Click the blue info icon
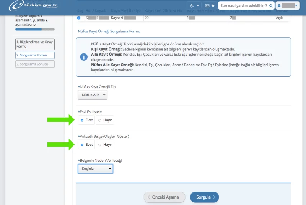This screenshot has width=306, height=205. 84,57
